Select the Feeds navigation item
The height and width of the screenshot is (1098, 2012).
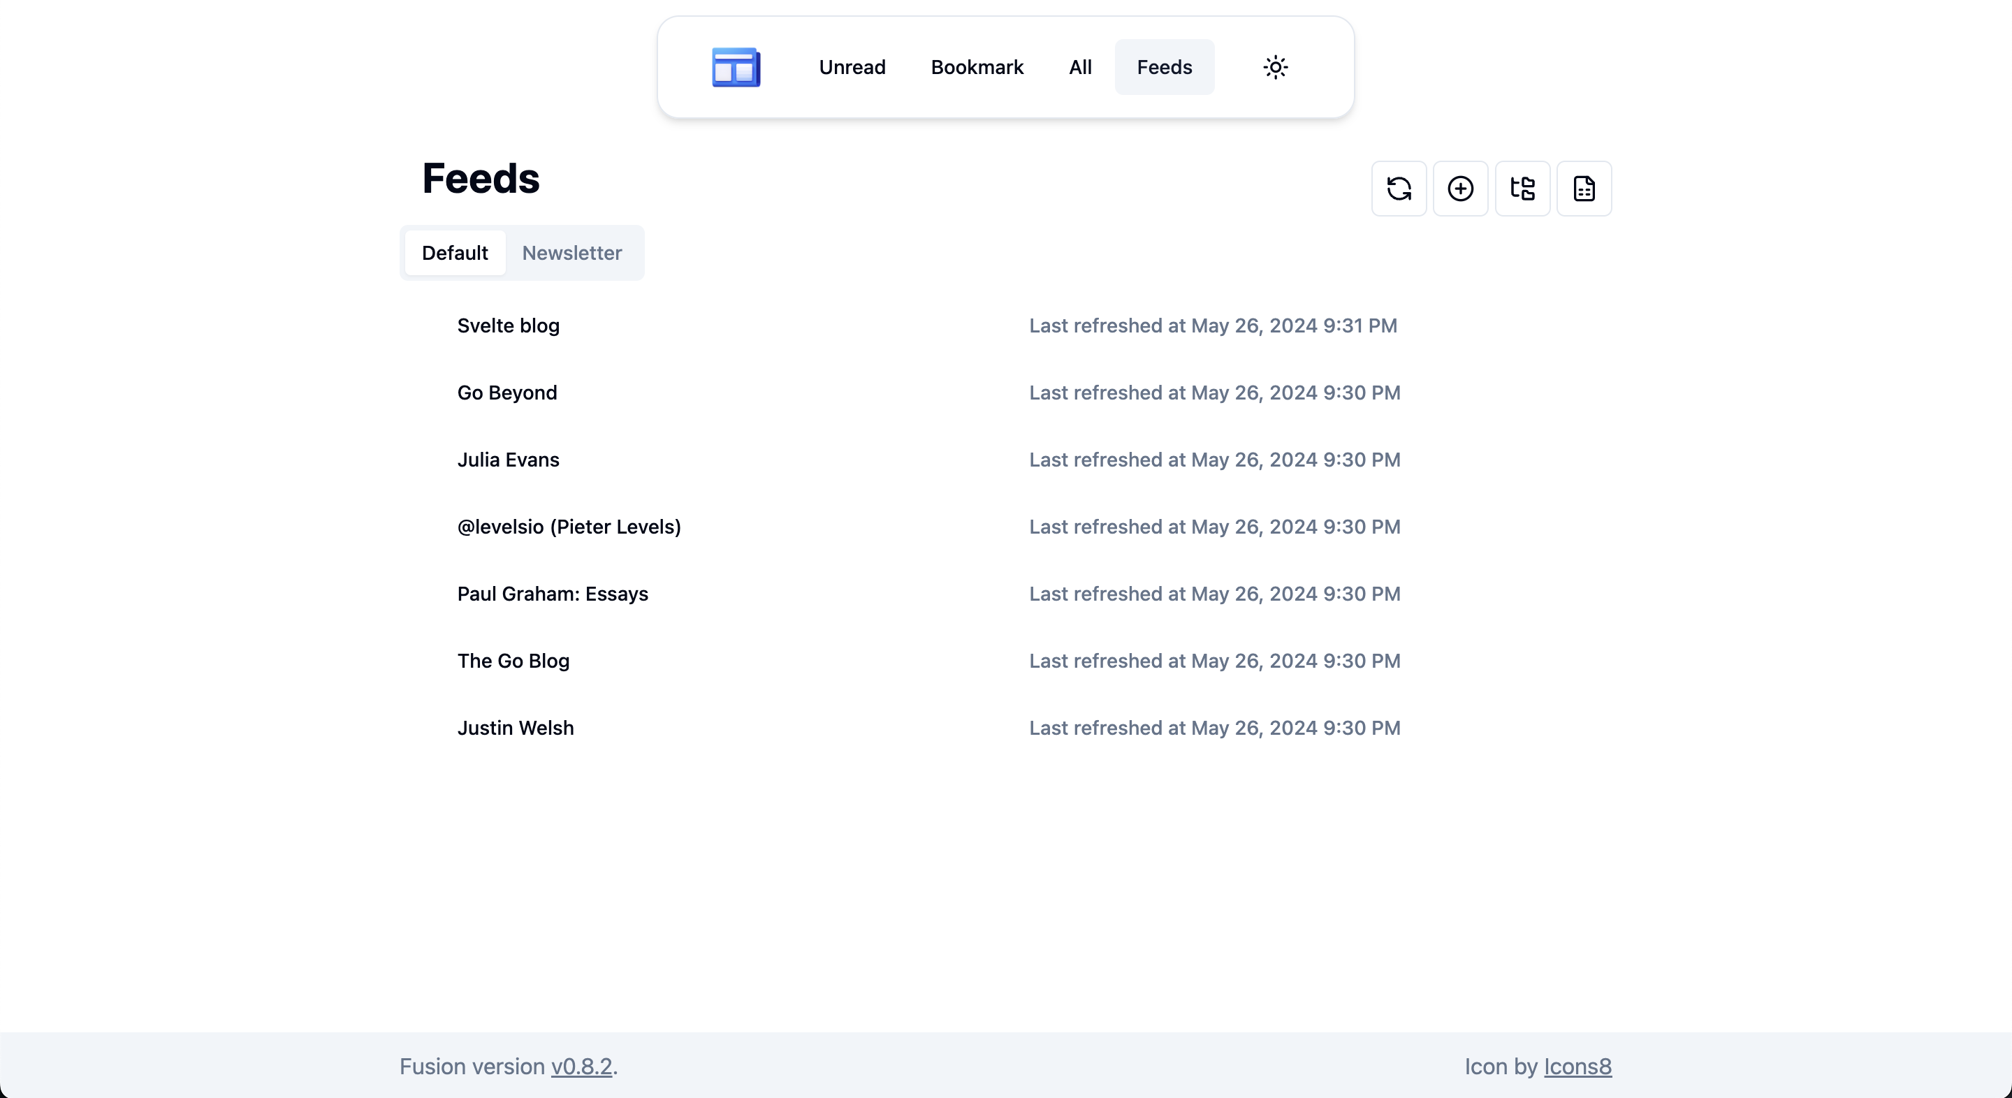[1164, 67]
